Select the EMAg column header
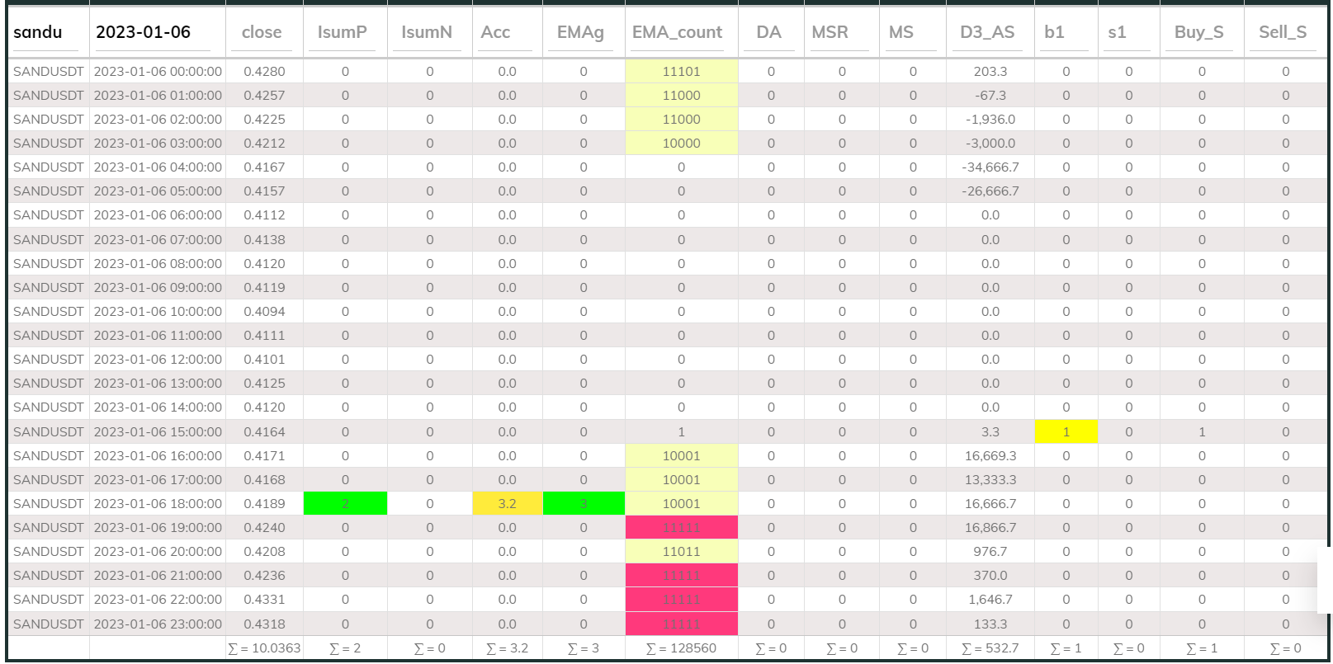1333x664 pixels. coord(580,32)
